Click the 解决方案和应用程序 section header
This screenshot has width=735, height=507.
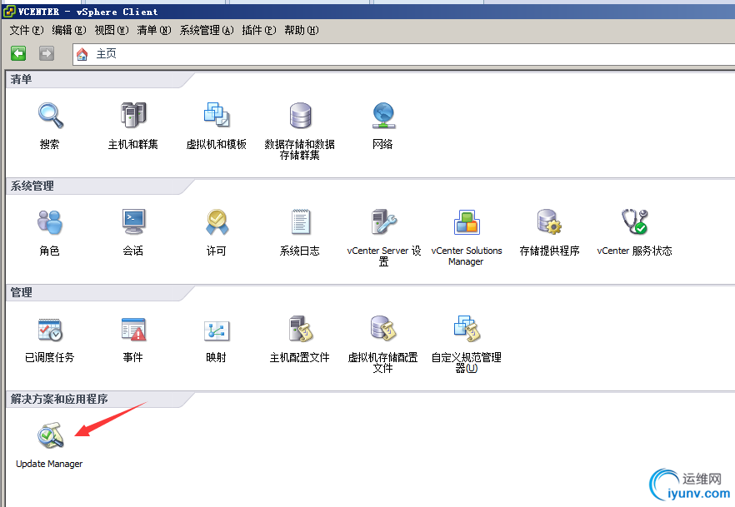(x=59, y=399)
